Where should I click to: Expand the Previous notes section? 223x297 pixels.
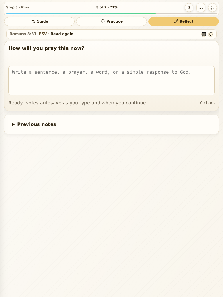pos(111,124)
